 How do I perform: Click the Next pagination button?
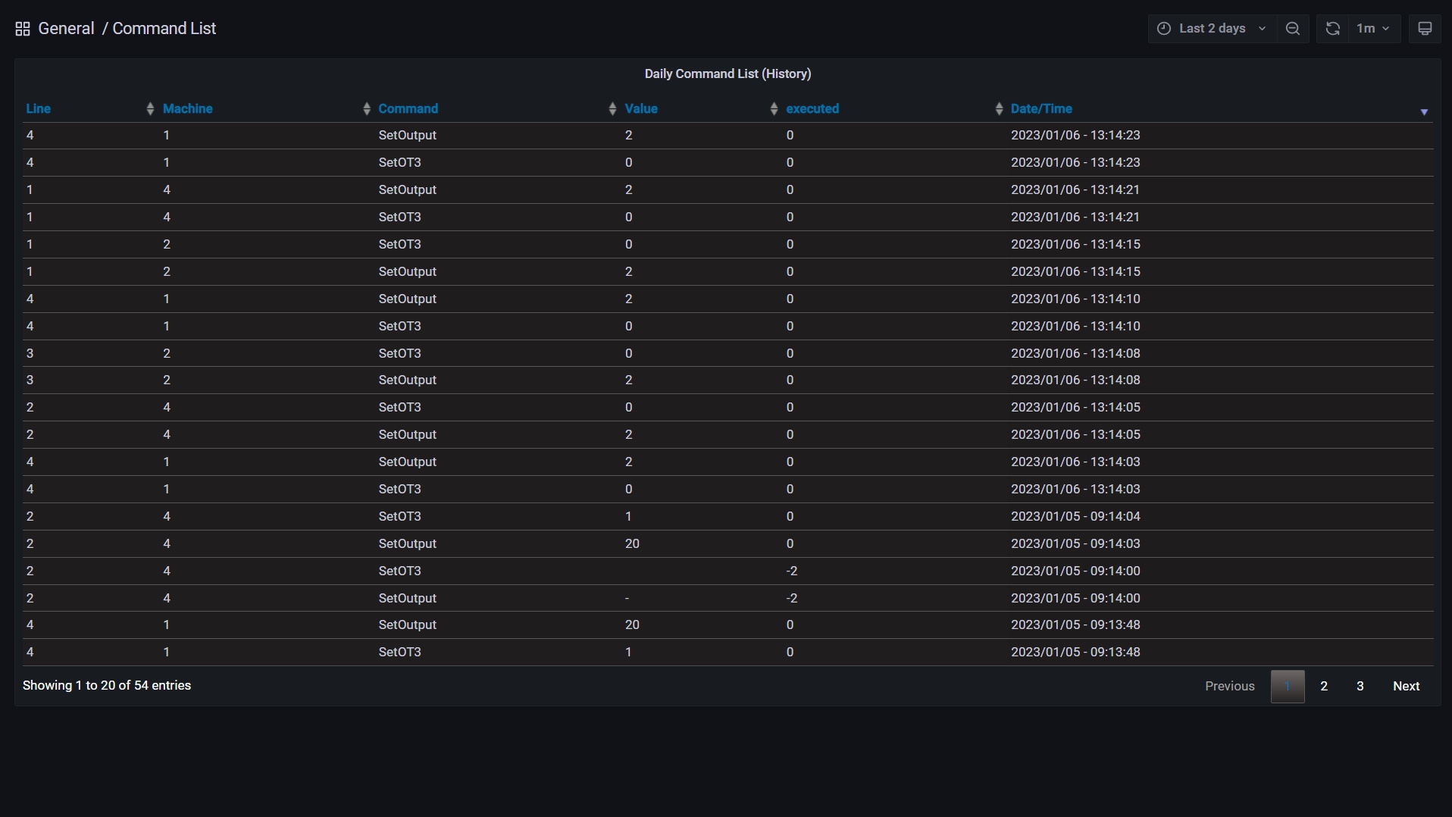[1406, 686]
